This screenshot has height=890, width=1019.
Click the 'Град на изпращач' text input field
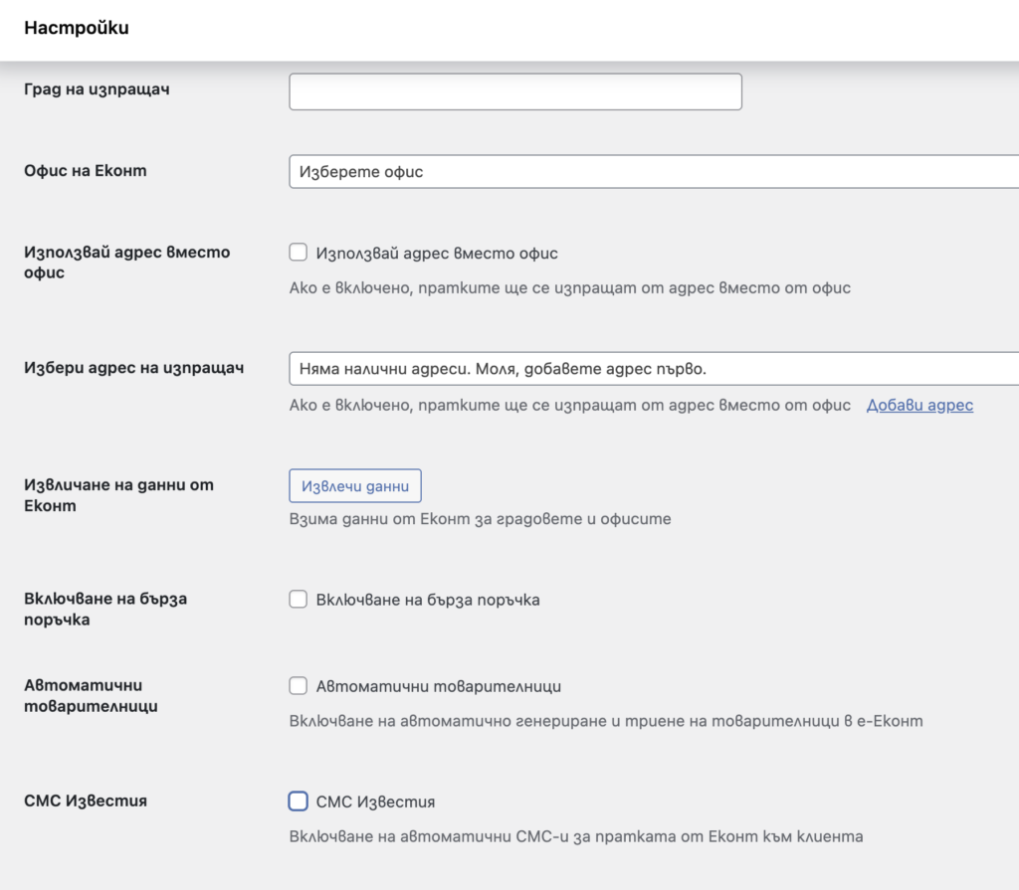514,91
